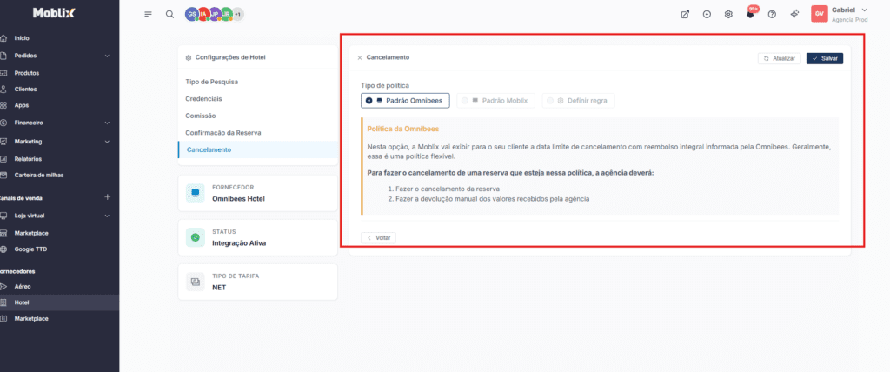
Task: Click the monitor icon on Fornecedor card
Action: (x=196, y=194)
